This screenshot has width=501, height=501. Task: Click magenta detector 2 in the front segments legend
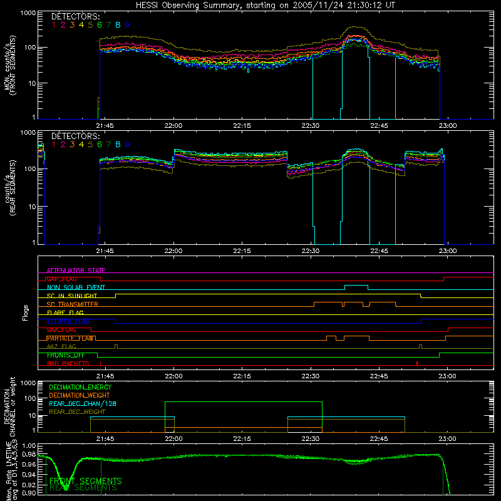(x=63, y=25)
